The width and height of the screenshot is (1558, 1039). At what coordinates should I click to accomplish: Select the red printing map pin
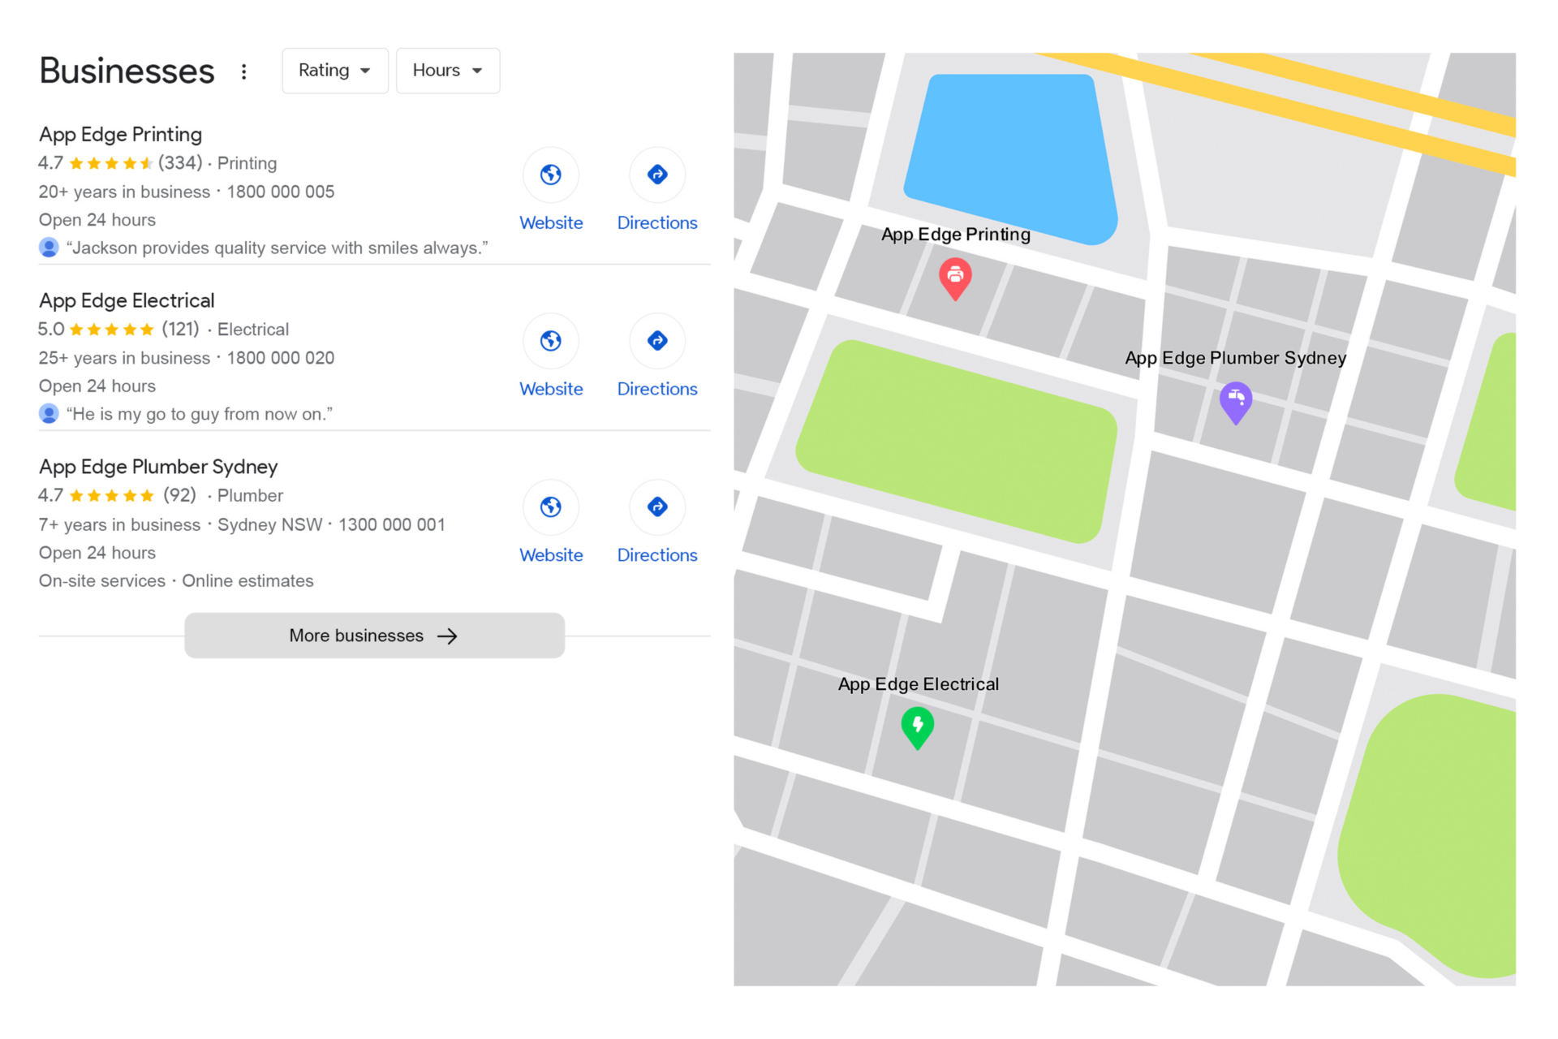click(955, 278)
